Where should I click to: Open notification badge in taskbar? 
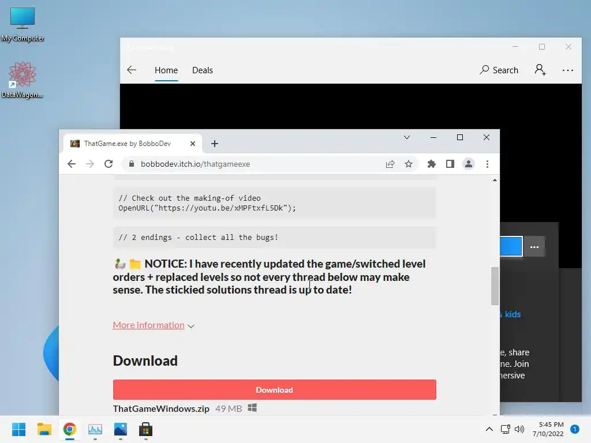(575, 429)
